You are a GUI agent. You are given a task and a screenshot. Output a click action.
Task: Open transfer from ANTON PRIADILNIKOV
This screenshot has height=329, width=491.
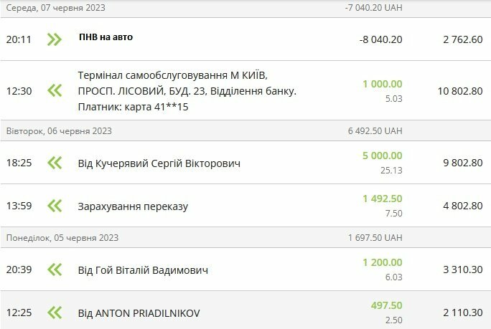click(139, 313)
